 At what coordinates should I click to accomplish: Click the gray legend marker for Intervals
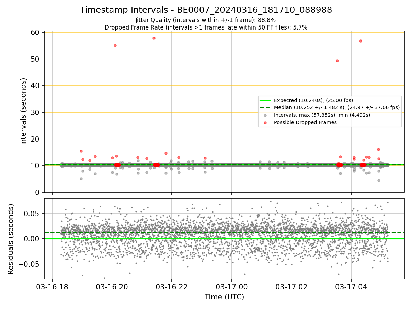click(x=265, y=115)
